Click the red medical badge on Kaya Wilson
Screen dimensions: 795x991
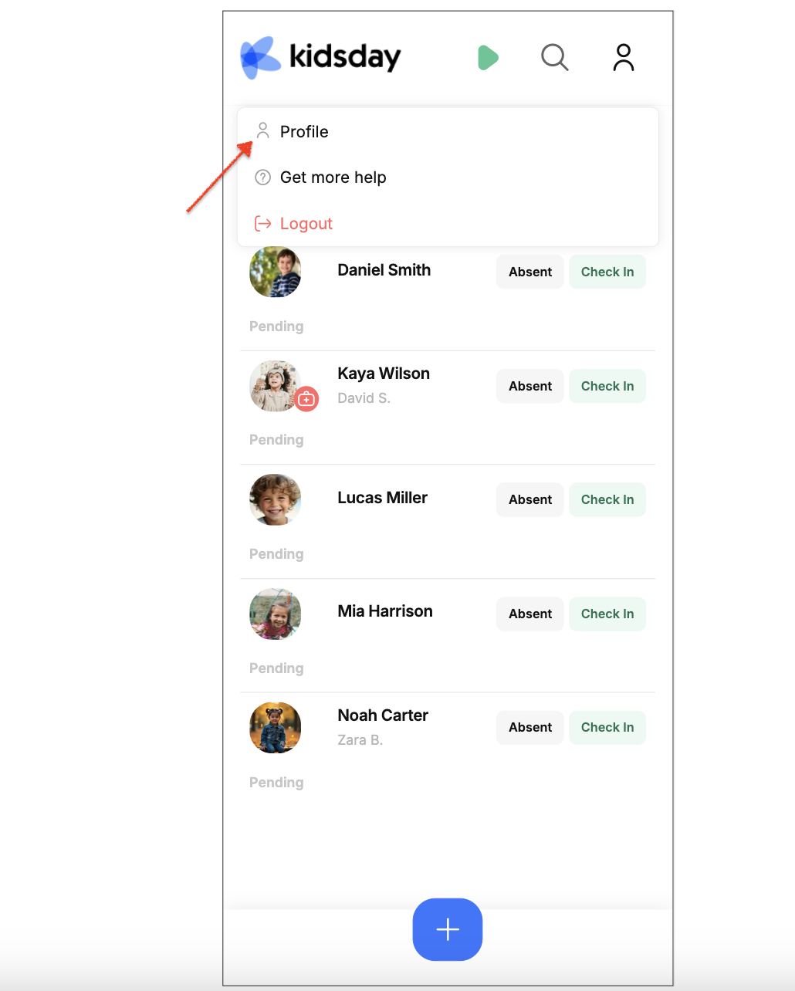(x=306, y=399)
